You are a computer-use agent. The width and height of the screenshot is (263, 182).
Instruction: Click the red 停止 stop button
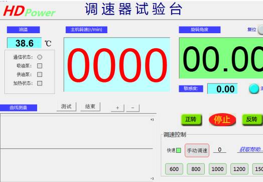click(x=222, y=120)
